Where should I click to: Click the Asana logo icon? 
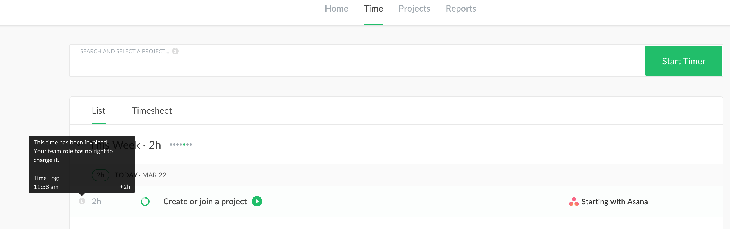pyautogui.click(x=574, y=202)
